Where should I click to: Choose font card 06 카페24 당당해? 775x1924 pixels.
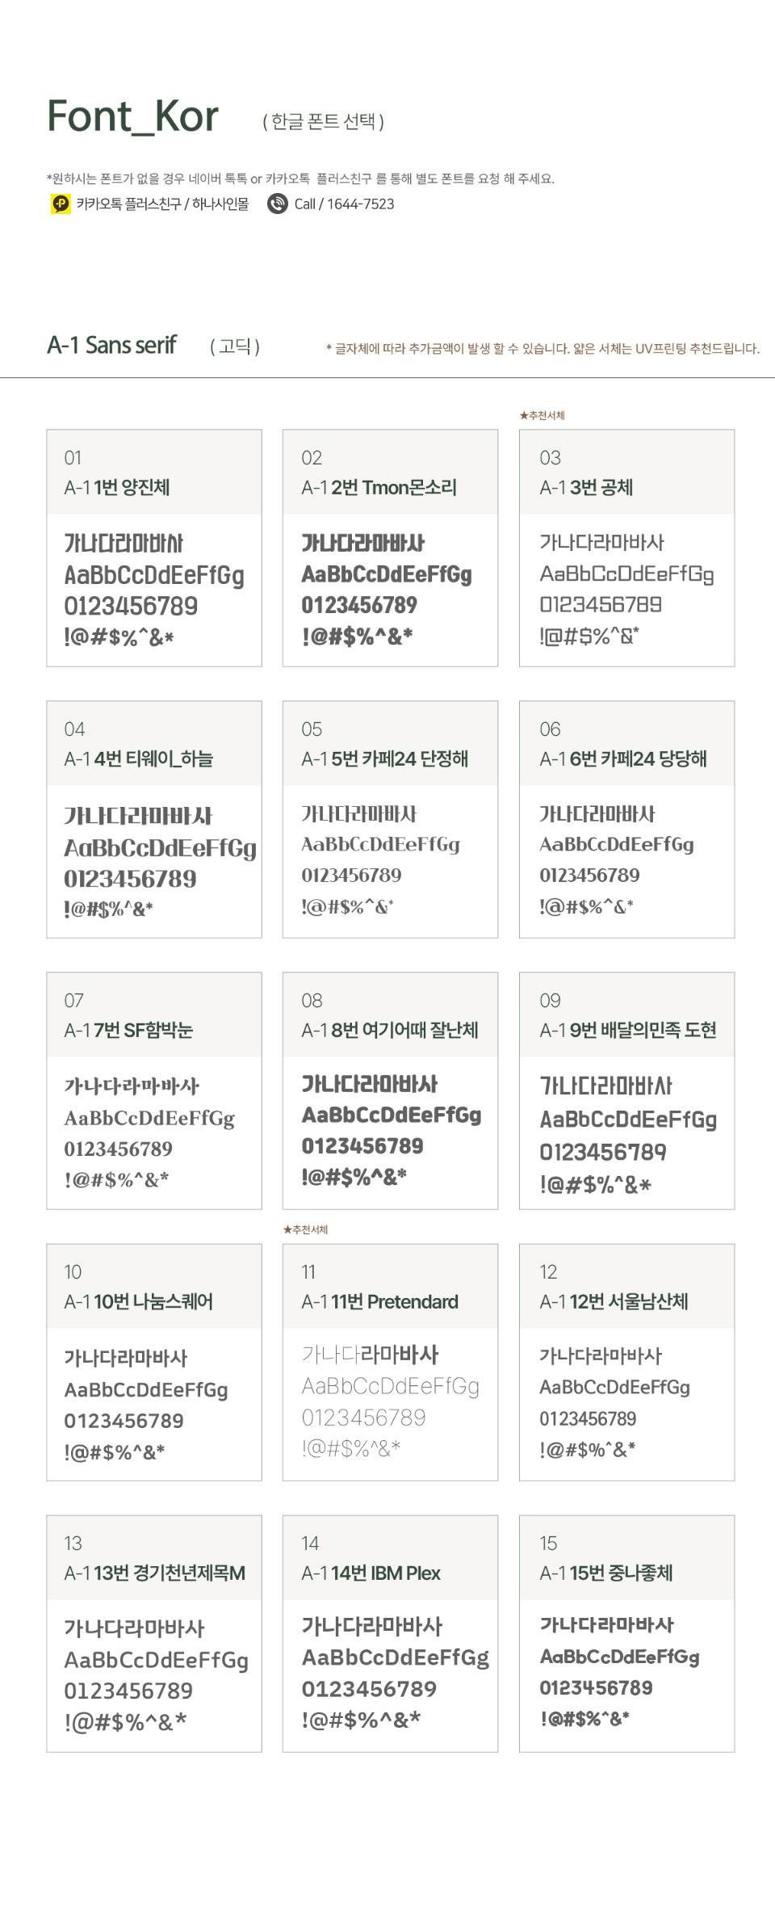coord(626,819)
